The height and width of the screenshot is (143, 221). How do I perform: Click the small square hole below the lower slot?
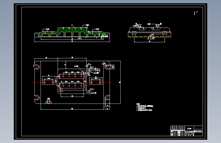pyautogui.click(x=61, y=90)
